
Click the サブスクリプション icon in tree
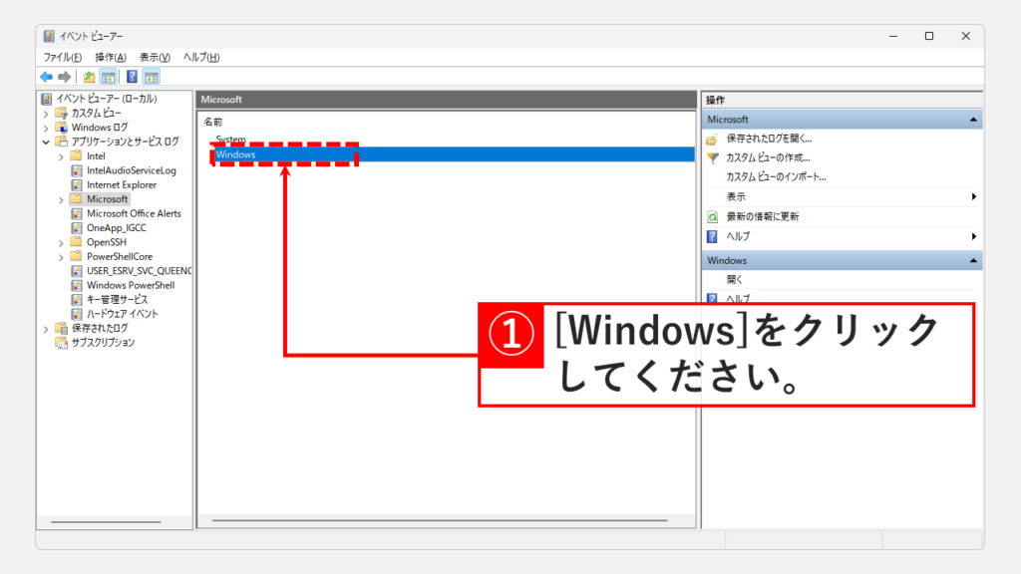click(61, 343)
